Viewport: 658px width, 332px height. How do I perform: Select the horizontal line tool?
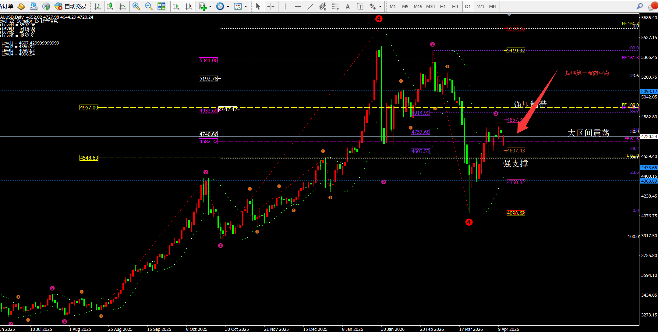298,6
